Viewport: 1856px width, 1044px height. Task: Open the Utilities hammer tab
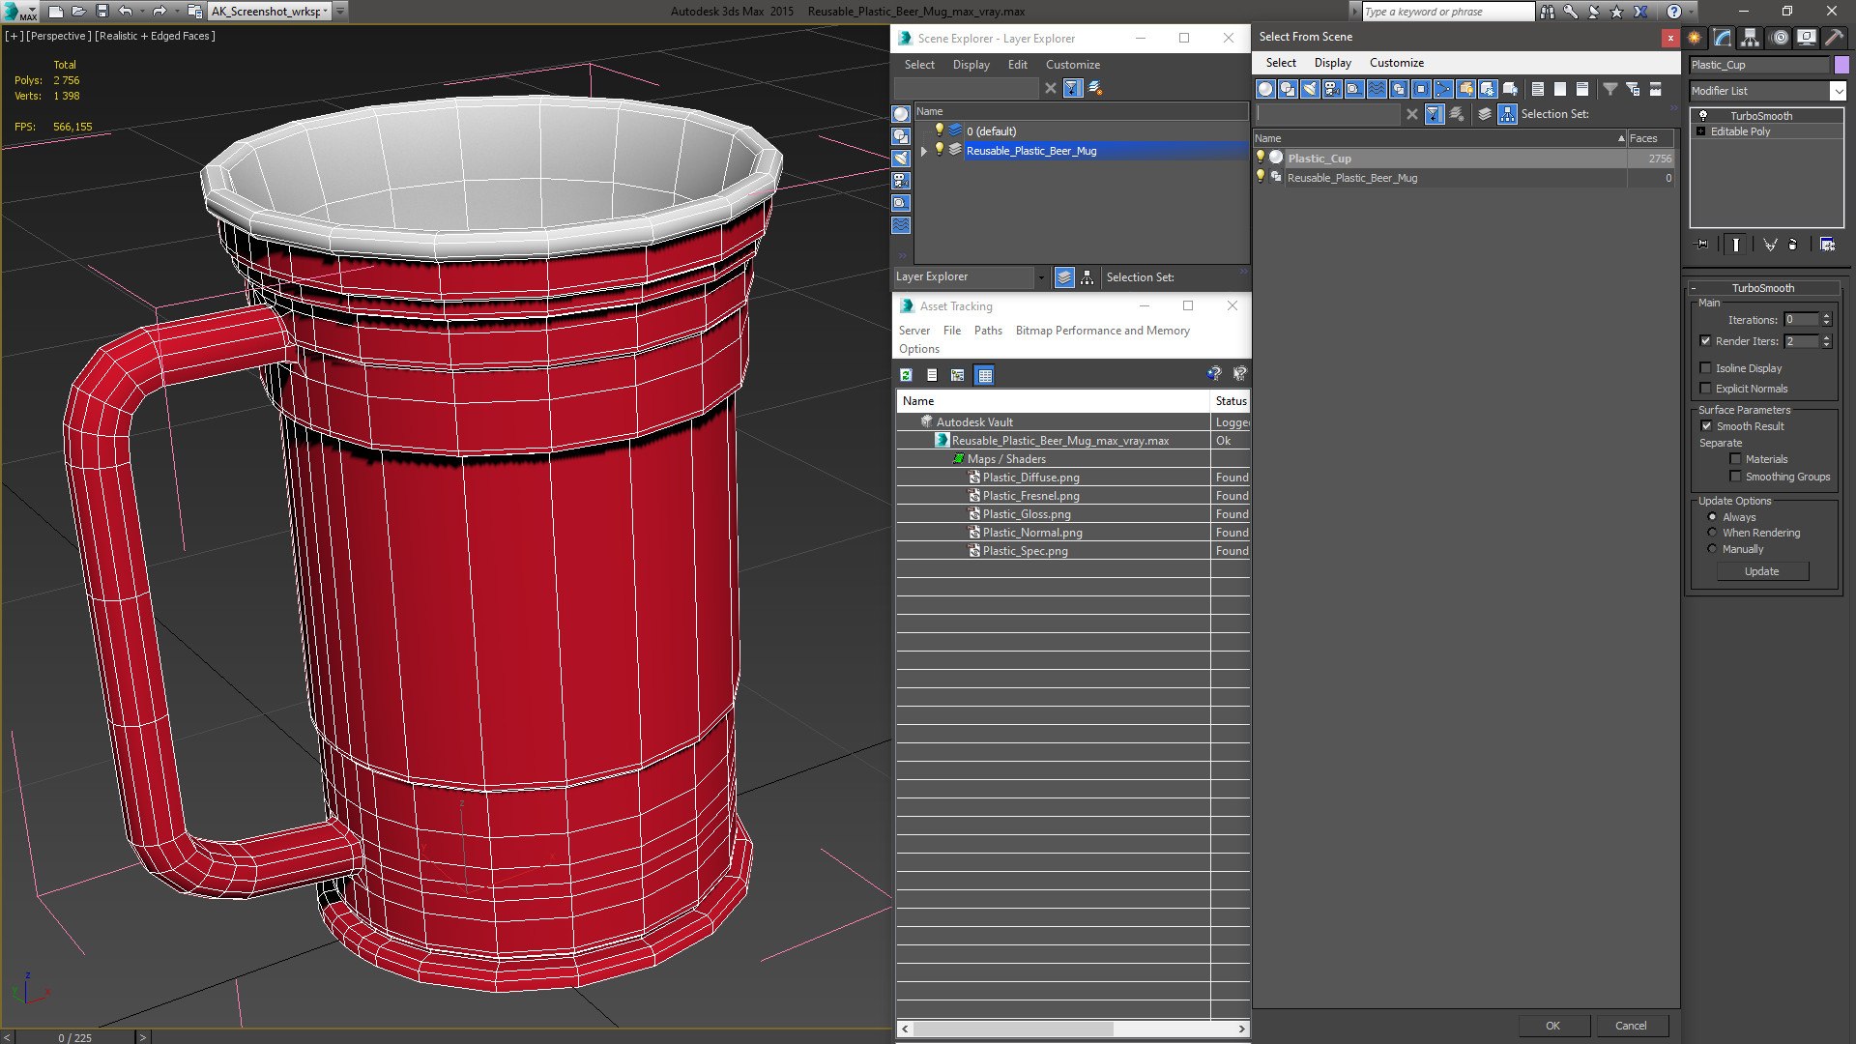click(x=1834, y=38)
